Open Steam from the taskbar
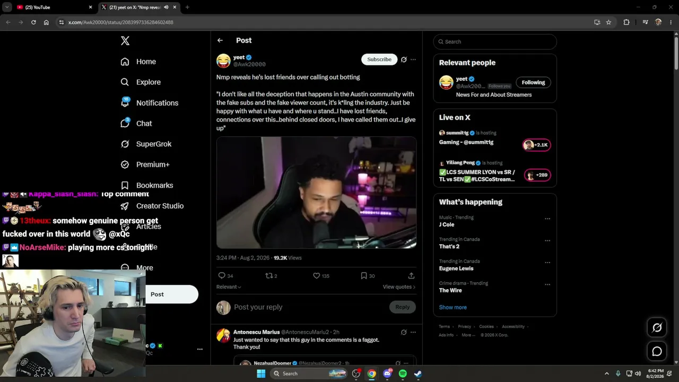This screenshot has width=679, height=382. (418, 374)
